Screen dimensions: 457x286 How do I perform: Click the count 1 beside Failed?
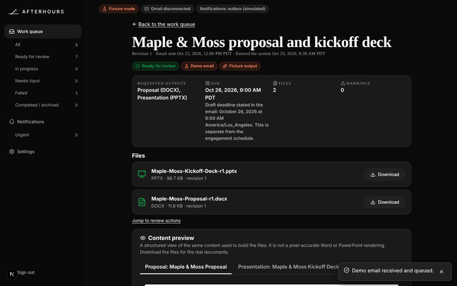(x=77, y=93)
